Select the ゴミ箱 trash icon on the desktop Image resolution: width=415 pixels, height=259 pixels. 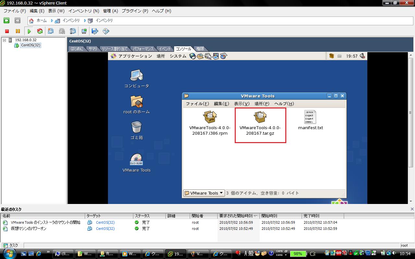tap(136, 130)
